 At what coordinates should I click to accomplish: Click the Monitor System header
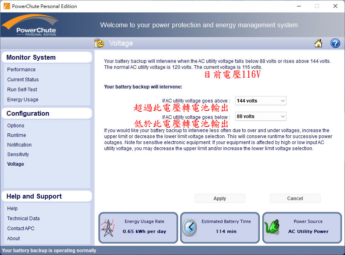coord(46,57)
